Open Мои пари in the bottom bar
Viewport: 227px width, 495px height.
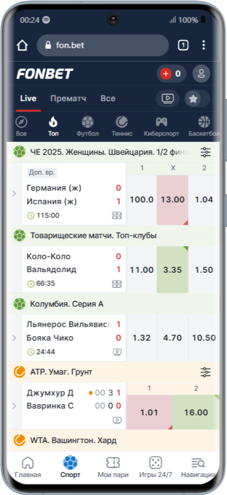(113, 467)
